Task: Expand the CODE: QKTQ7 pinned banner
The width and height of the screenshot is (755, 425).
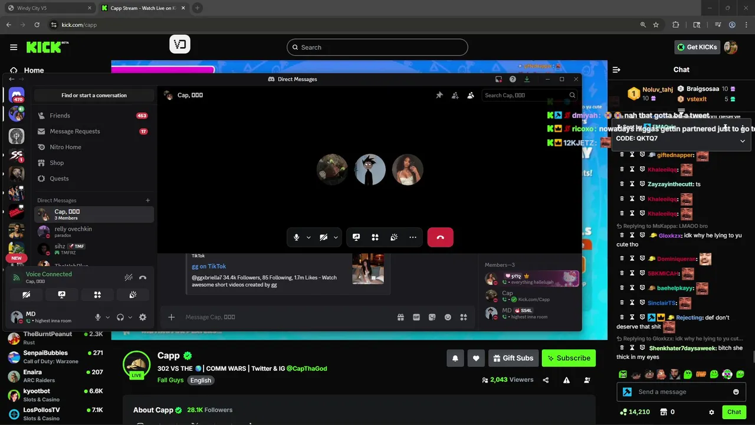Action: [x=743, y=140]
